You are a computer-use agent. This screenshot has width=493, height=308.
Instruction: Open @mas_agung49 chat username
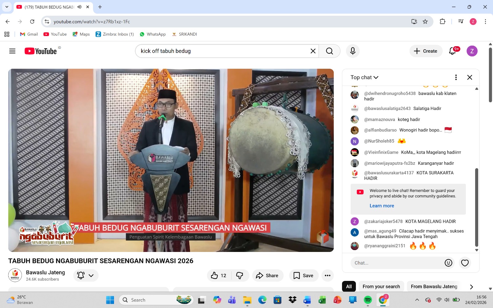coord(380,231)
